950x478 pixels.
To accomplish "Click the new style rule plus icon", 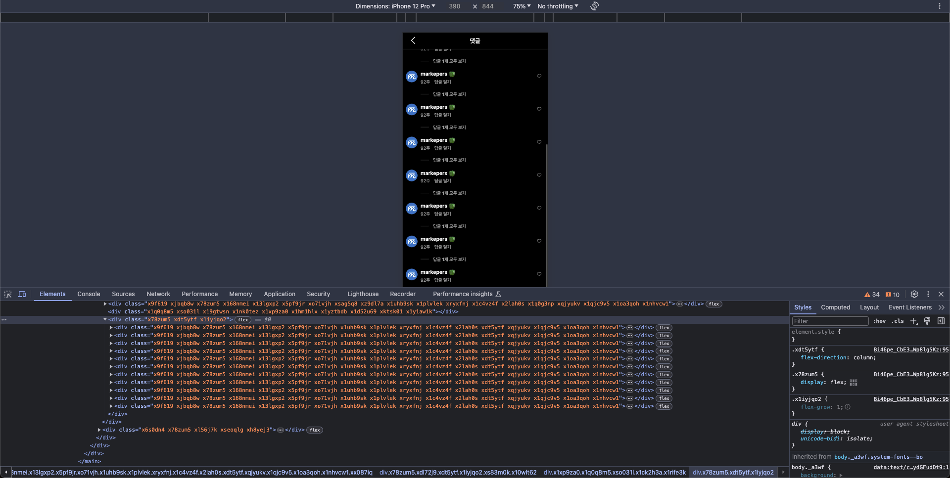I will click(x=913, y=321).
